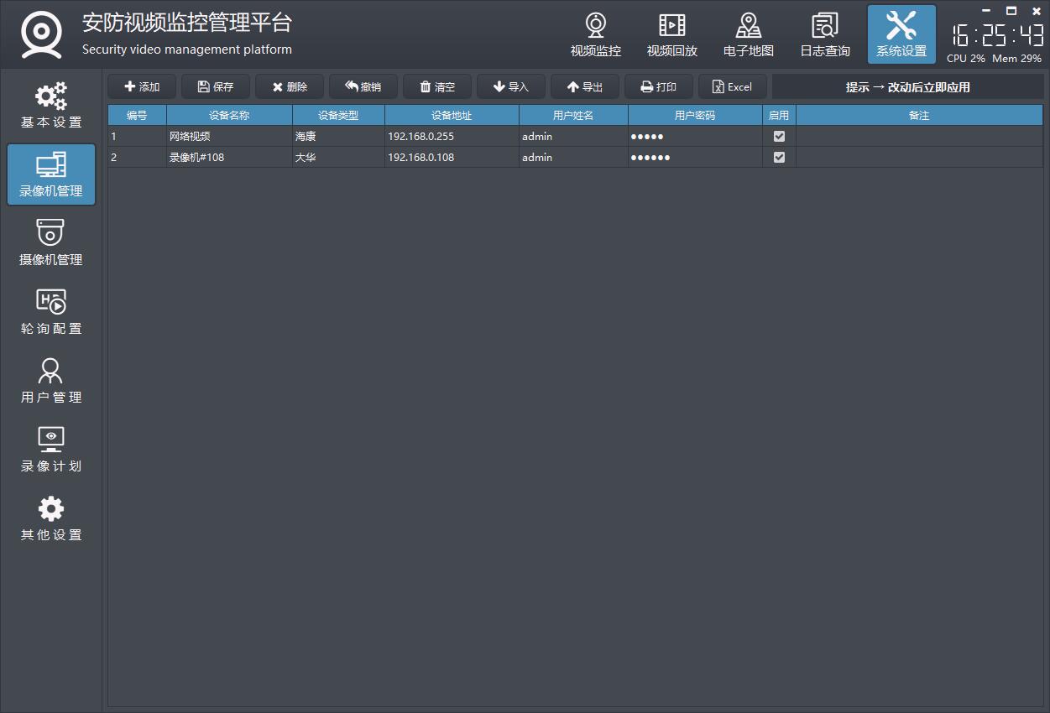Screen dimensions: 1050x713
Task: Open the 电子地图 electronic map
Action: 748,35
